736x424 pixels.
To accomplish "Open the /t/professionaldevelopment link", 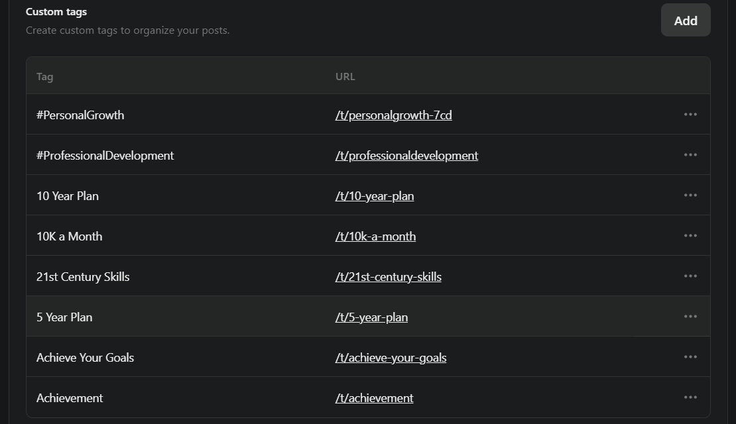I will [x=406, y=155].
